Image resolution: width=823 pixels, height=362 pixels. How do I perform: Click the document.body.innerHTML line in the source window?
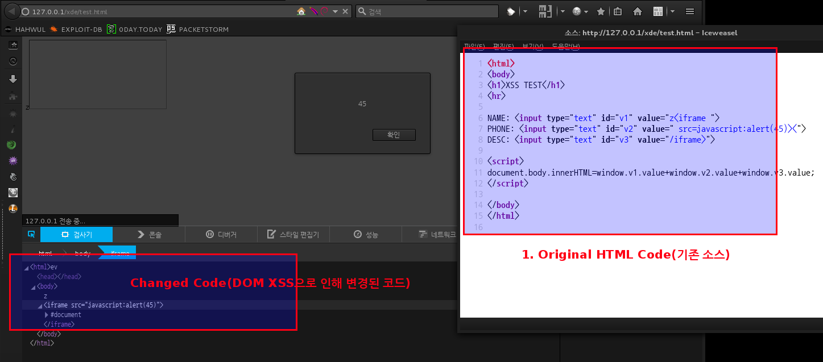point(651,173)
